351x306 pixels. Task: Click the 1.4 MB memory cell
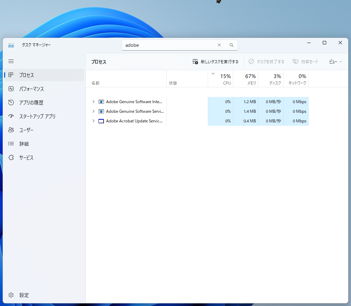pos(246,111)
